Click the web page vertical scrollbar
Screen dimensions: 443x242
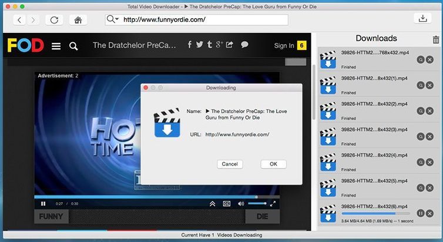tap(313, 92)
